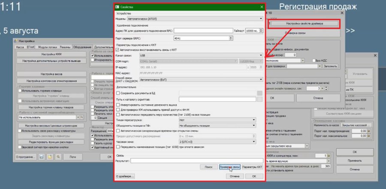386x189 pixels.
Task: Click the Результат field
Action: 197,161
